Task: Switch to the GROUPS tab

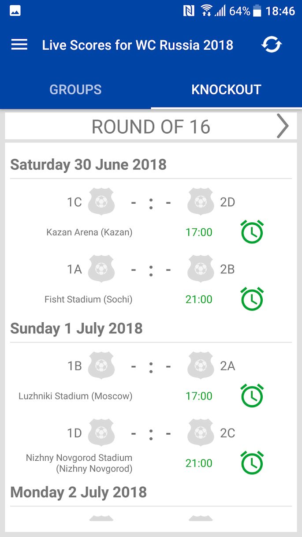Action: coord(75,89)
